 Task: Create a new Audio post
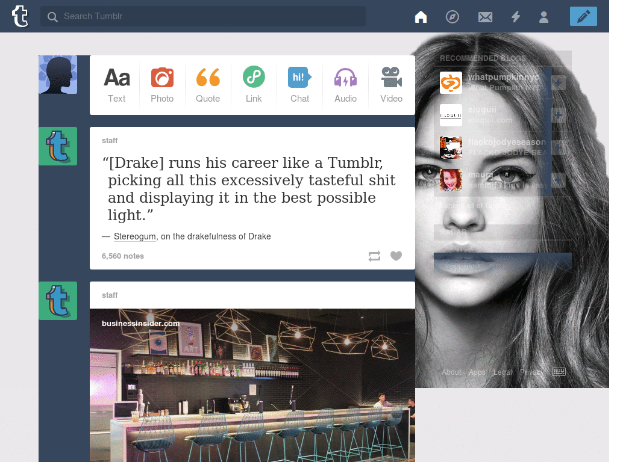[345, 85]
